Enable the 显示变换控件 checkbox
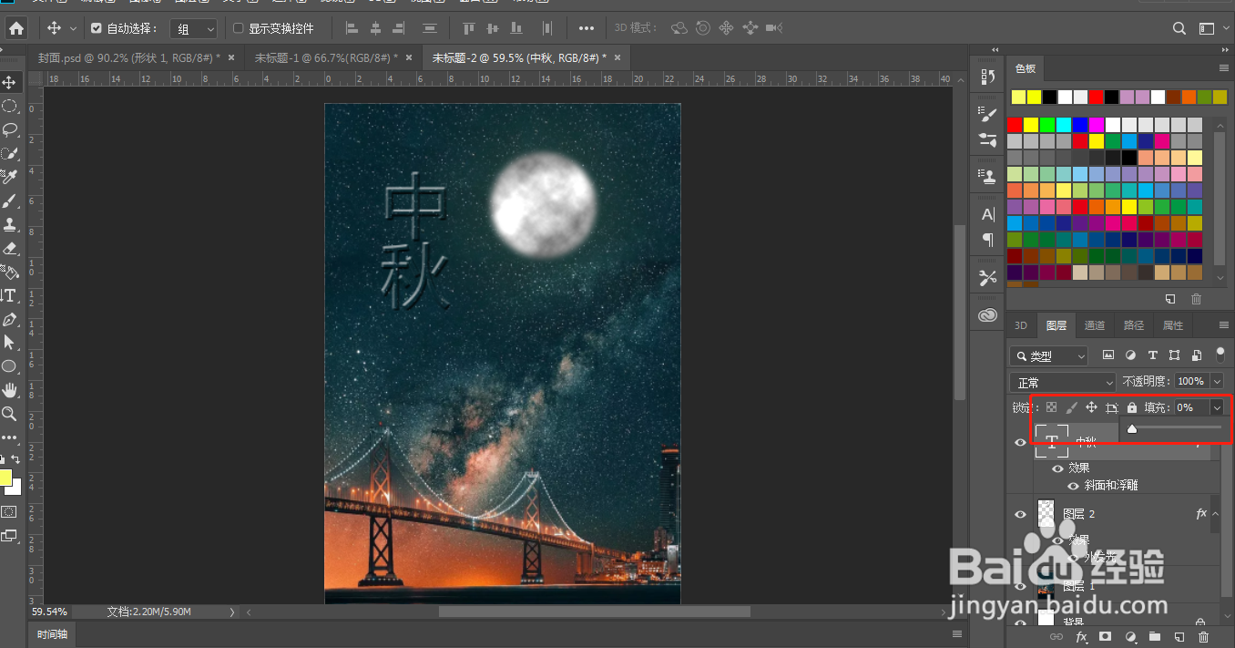 pyautogui.click(x=239, y=28)
